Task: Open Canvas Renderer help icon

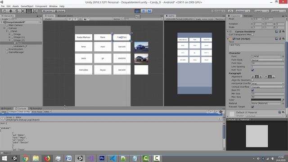Action: pos(276,31)
